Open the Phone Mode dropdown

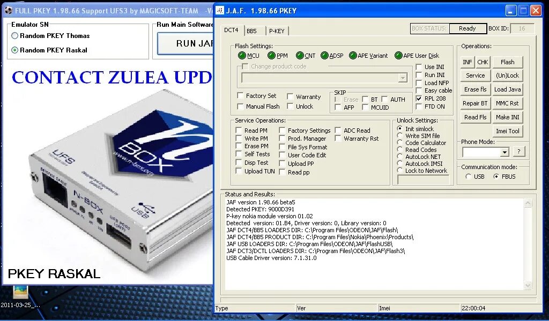pos(504,152)
